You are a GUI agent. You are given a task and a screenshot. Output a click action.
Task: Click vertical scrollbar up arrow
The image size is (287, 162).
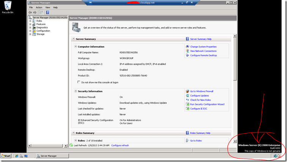[x=235, y=36]
